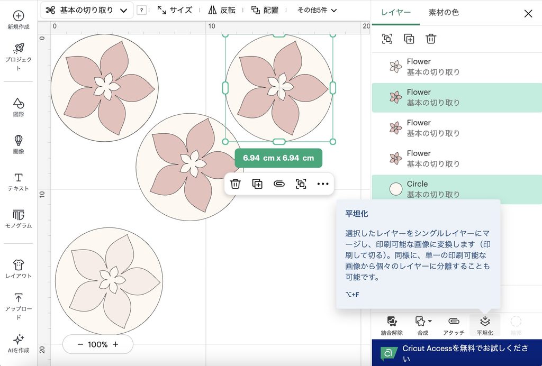Viewport: 542px width, 366px height.
Task: Open the レイアウト shirt icon
Action: [x=19, y=265]
